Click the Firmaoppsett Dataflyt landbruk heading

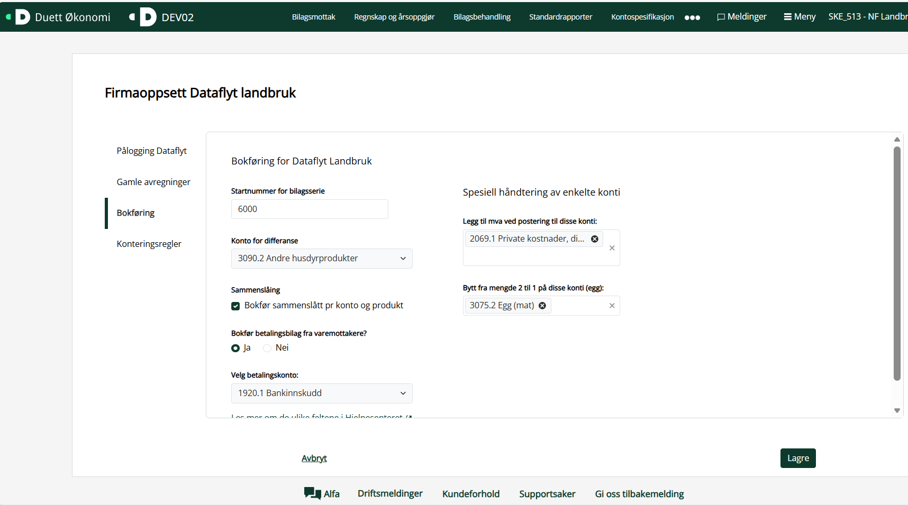[x=200, y=93]
